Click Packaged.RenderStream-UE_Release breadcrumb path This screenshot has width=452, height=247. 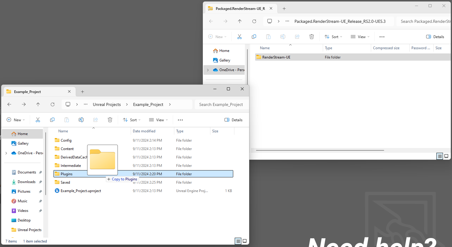click(x=340, y=21)
